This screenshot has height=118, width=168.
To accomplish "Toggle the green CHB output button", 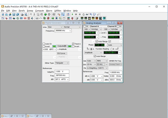I will pos(69,46).
